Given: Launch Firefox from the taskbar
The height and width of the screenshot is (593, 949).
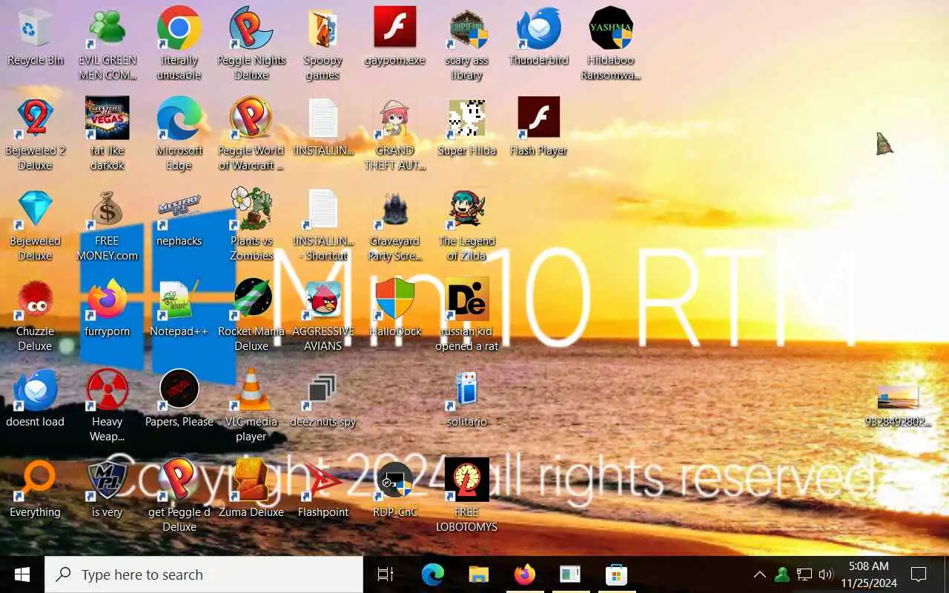Looking at the screenshot, I should [525, 574].
